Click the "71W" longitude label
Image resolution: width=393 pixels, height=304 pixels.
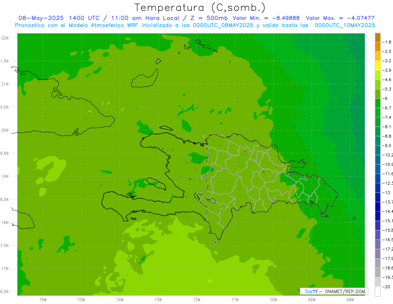235,300
